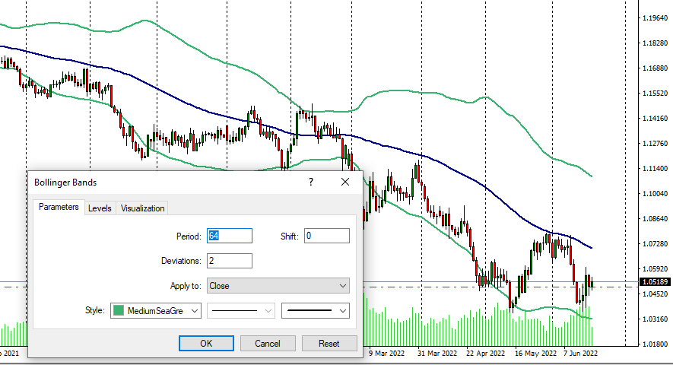673x365 pixels.
Task: Click the 1.11400 price axis label
Action: pyautogui.click(x=655, y=169)
